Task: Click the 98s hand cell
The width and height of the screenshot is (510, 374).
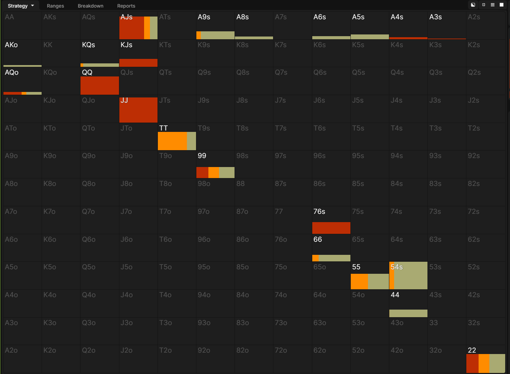Action: coord(254,164)
